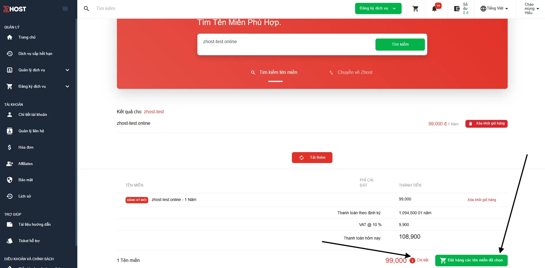This screenshot has width=545, height=268.
Task: Click red Xóa khỏi giỏ hàng button
Action: pos(486,124)
